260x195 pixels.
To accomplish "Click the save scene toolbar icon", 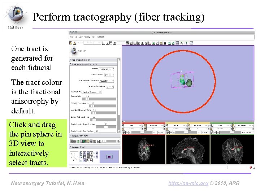I will pos(74,43).
